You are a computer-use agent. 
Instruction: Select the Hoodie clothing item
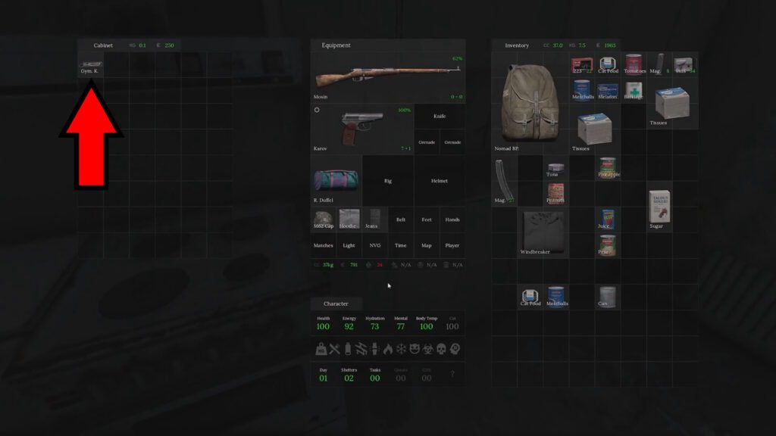pos(349,220)
